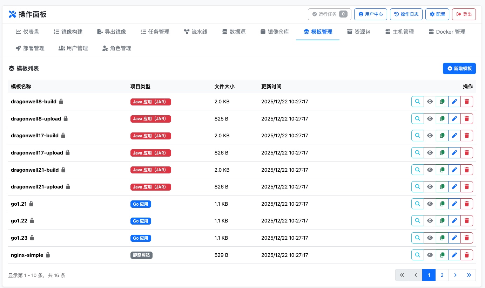Go to the 任务管理 tab
Screen dimensions: 485x288
pos(155,32)
